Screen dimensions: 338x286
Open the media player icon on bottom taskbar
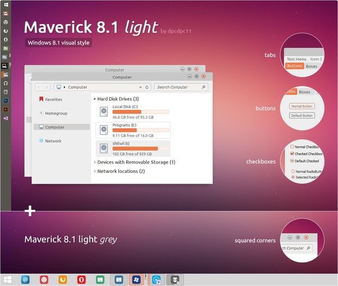tap(156, 279)
